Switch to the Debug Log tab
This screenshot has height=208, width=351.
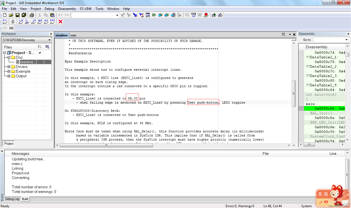(x=12, y=199)
